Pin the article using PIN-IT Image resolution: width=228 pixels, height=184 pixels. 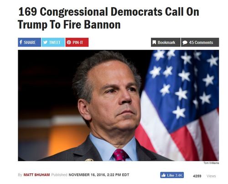click(x=77, y=42)
